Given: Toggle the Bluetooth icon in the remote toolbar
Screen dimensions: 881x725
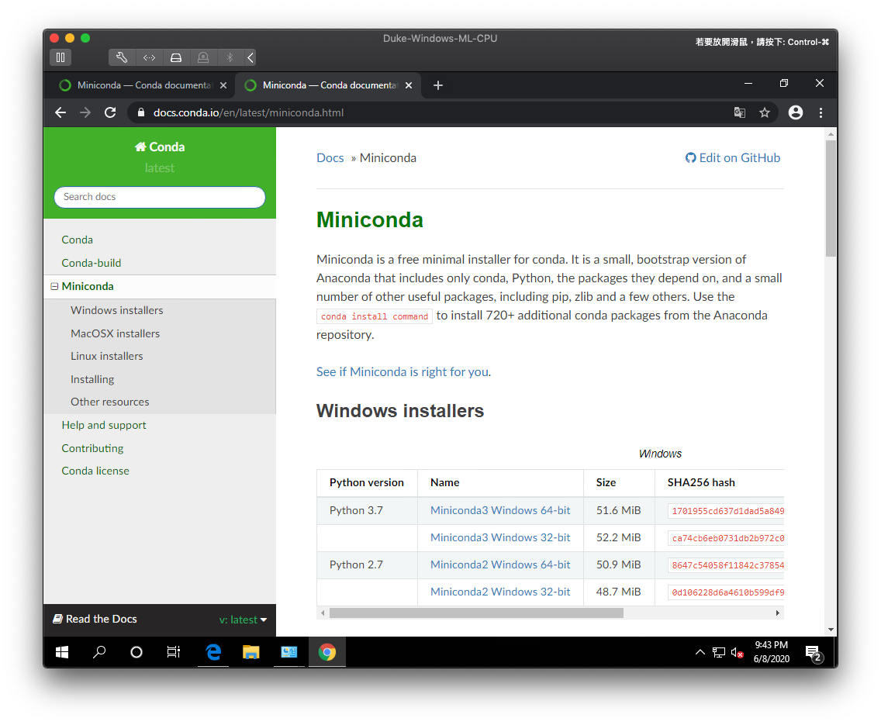Looking at the screenshot, I should [229, 57].
